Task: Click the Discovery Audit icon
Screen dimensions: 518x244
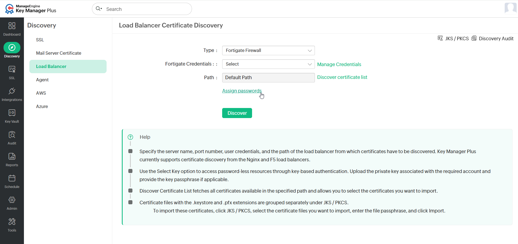Action: (x=474, y=38)
